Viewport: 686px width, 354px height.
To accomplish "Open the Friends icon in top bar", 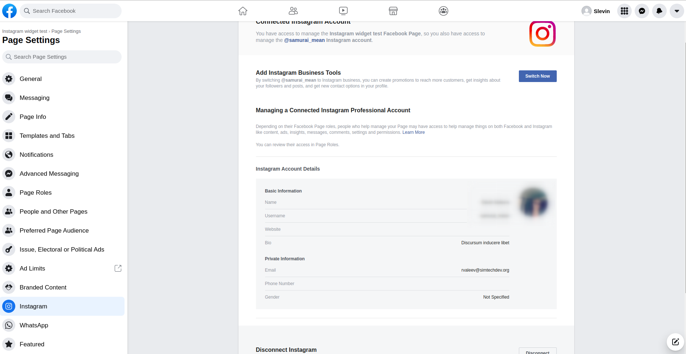I will click(293, 11).
